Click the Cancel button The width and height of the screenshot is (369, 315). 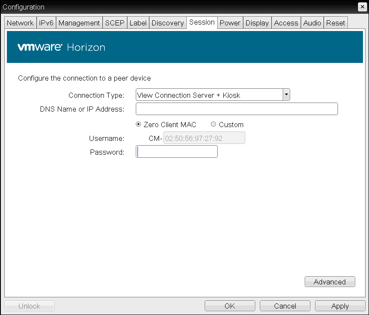tap(285, 306)
